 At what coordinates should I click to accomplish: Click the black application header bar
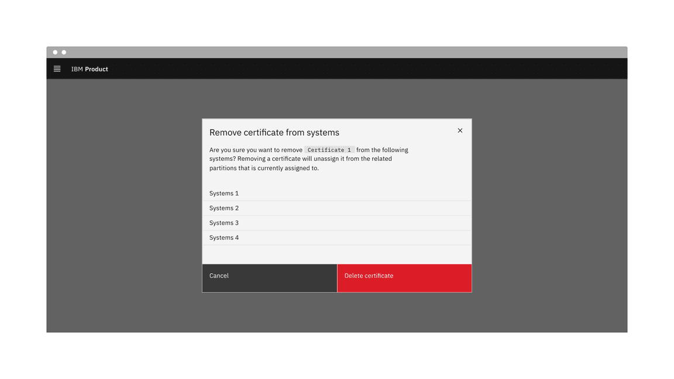click(x=351, y=68)
